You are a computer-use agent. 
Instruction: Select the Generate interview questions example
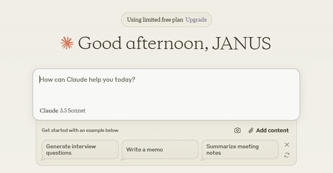(x=80, y=149)
